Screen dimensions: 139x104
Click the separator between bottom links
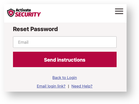[x=69, y=86]
